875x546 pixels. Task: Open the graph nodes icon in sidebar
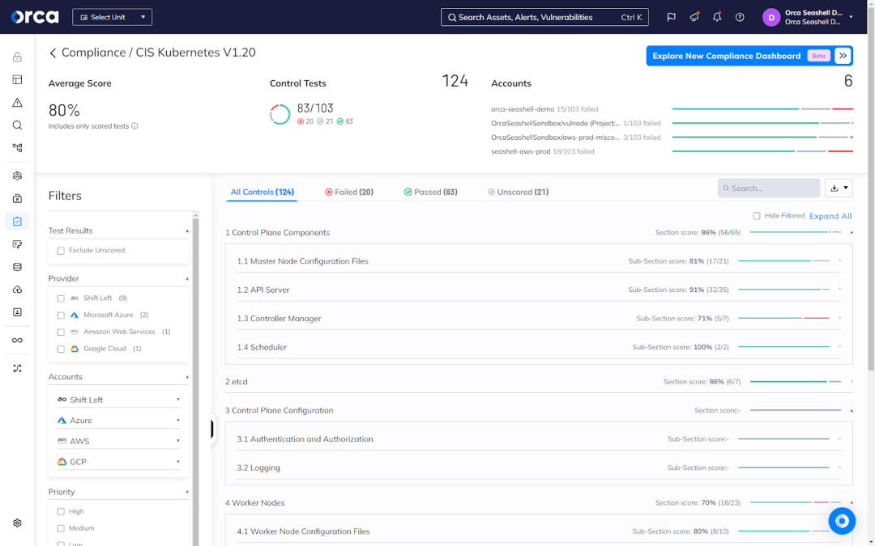click(x=17, y=148)
